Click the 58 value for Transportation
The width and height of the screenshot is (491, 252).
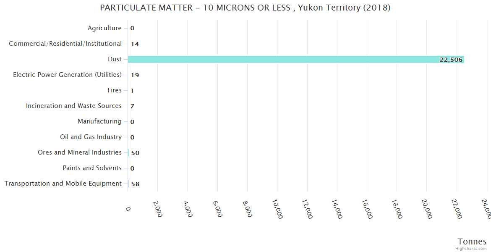point(135,184)
